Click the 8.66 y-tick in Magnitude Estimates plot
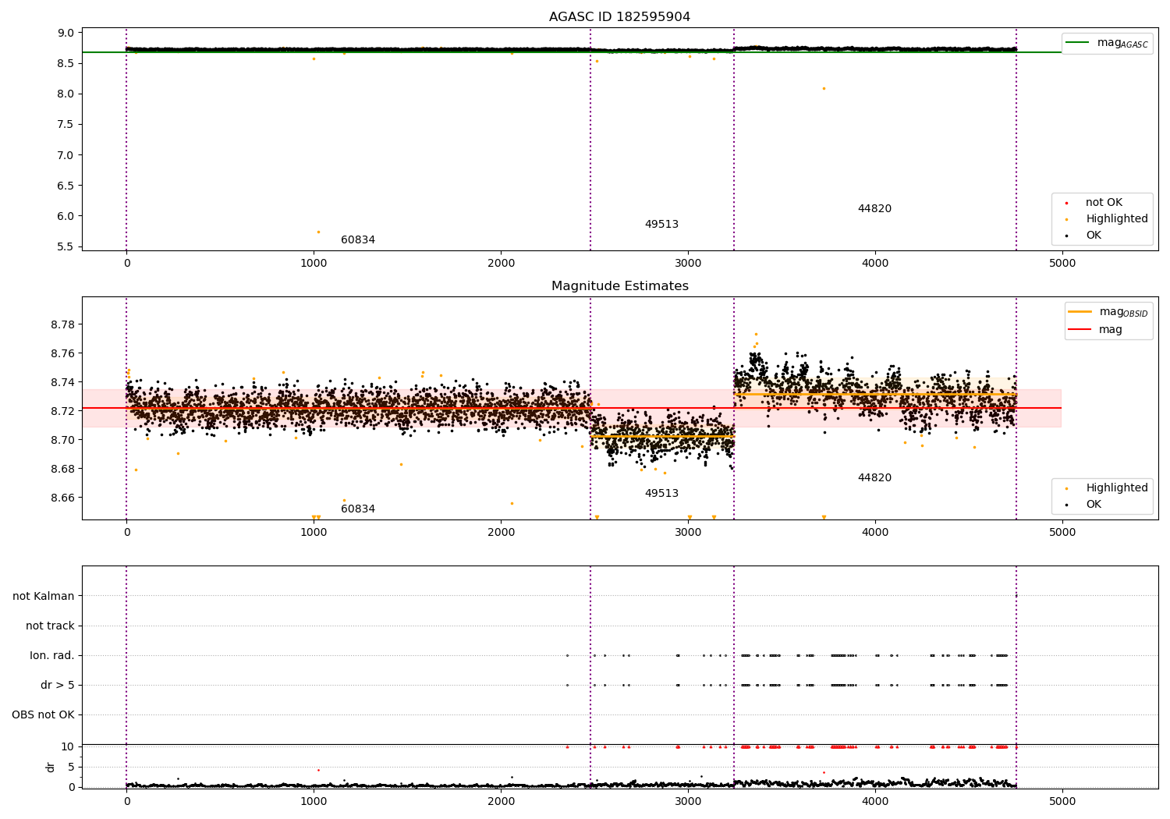Viewport: 1170px width, 819px height. tap(63, 498)
